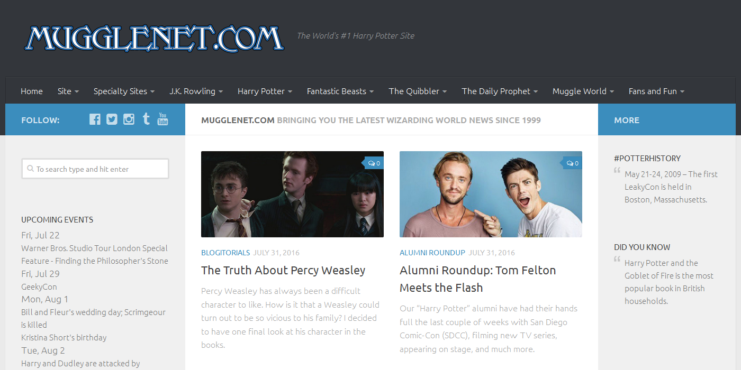The width and height of the screenshot is (741, 370).
Task: Click the comment bubble on Percy Weasley post
Action: coord(374,163)
